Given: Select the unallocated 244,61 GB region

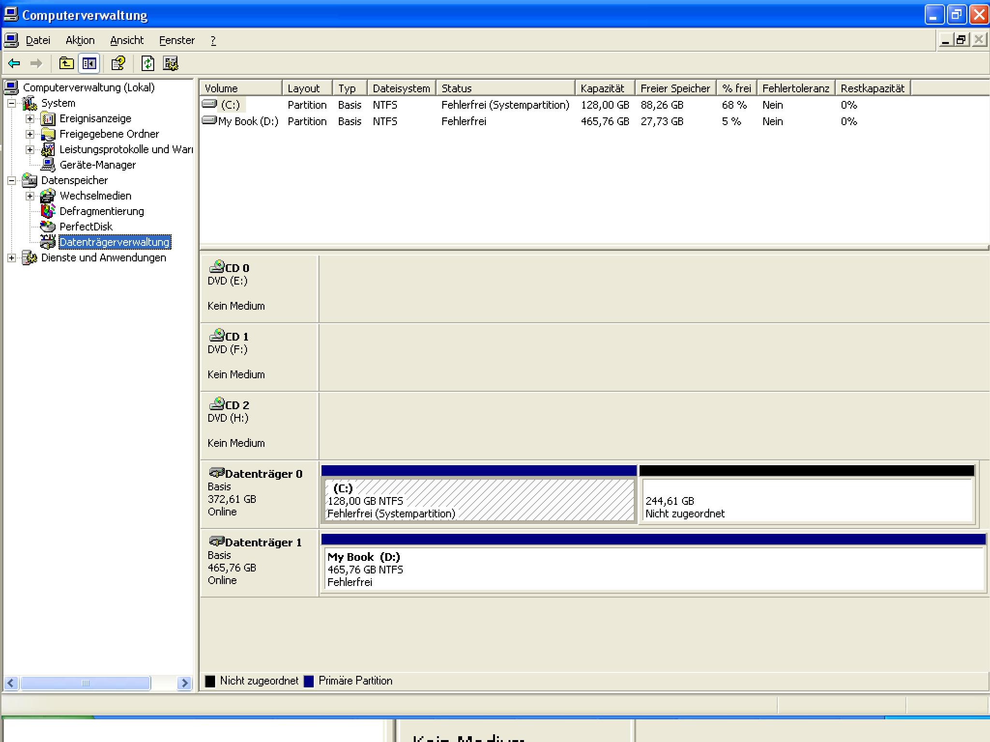Looking at the screenshot, I should [x=806, y=500].
